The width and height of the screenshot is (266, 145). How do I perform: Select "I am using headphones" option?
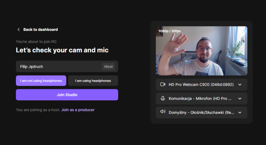93,81
